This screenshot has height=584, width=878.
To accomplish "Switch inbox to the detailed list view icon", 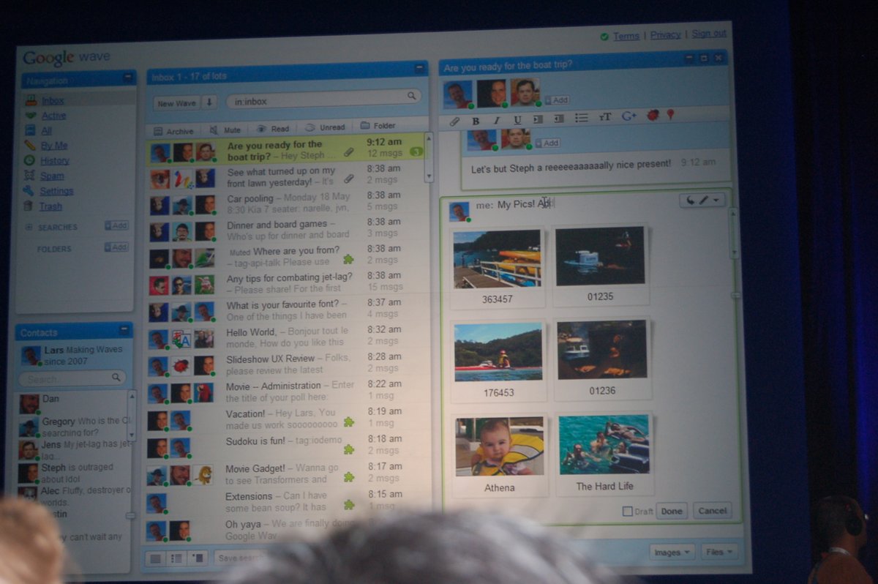I will click(x=176, y=558).
